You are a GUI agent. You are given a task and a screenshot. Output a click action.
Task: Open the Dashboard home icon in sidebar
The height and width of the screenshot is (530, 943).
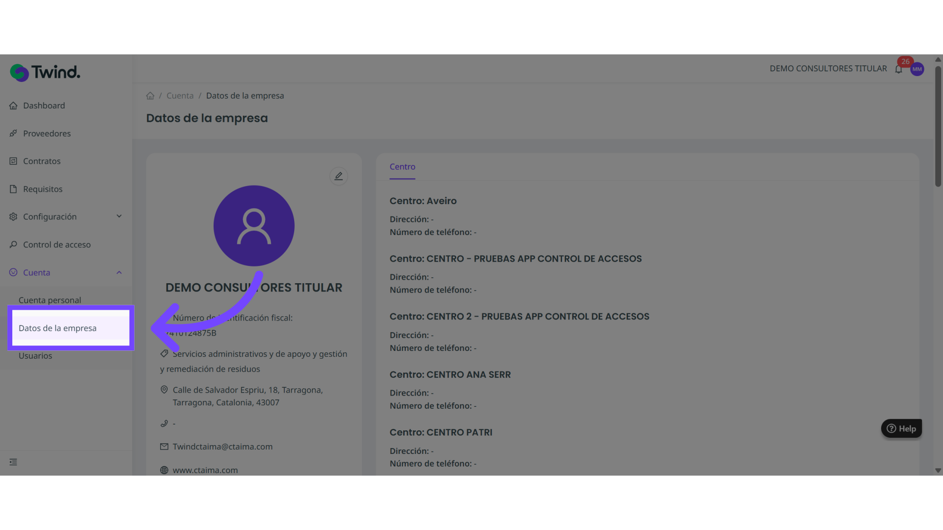point(13,106)
